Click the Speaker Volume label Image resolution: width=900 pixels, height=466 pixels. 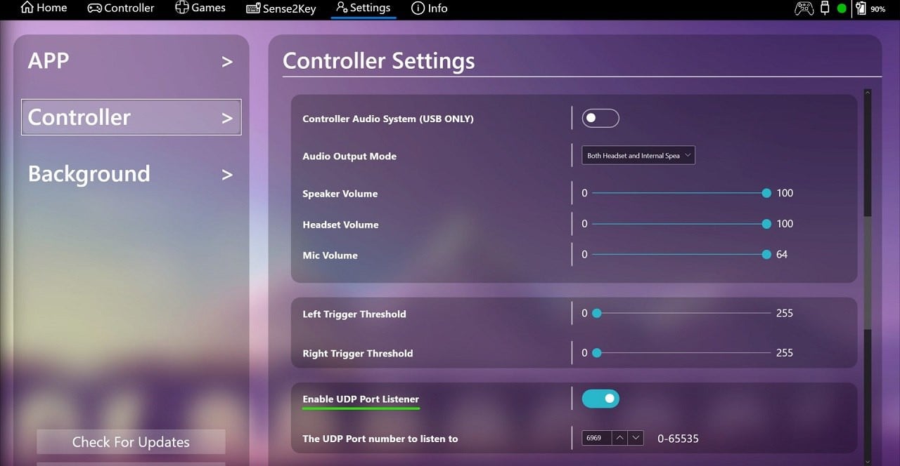(x=340, y=194)
